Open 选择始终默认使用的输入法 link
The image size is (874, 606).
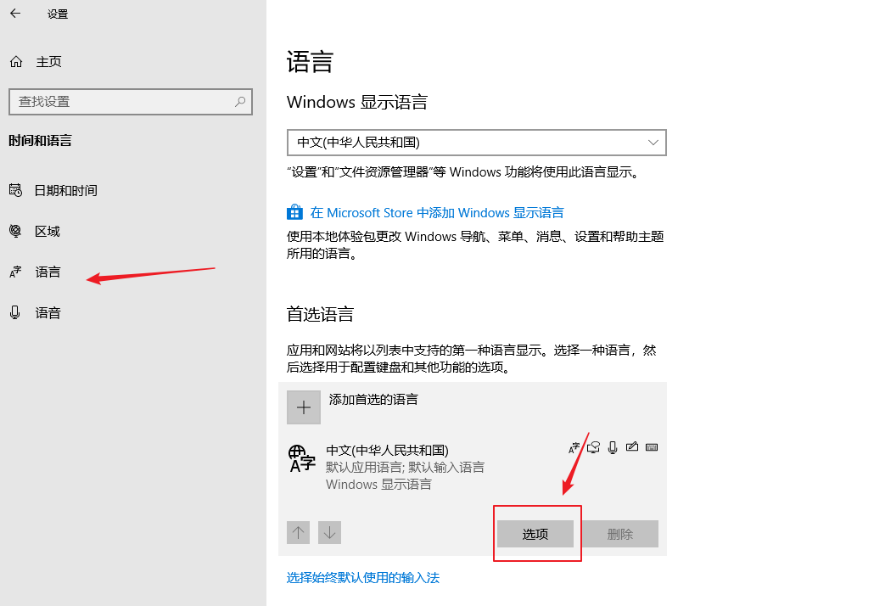tap(363, 578)
